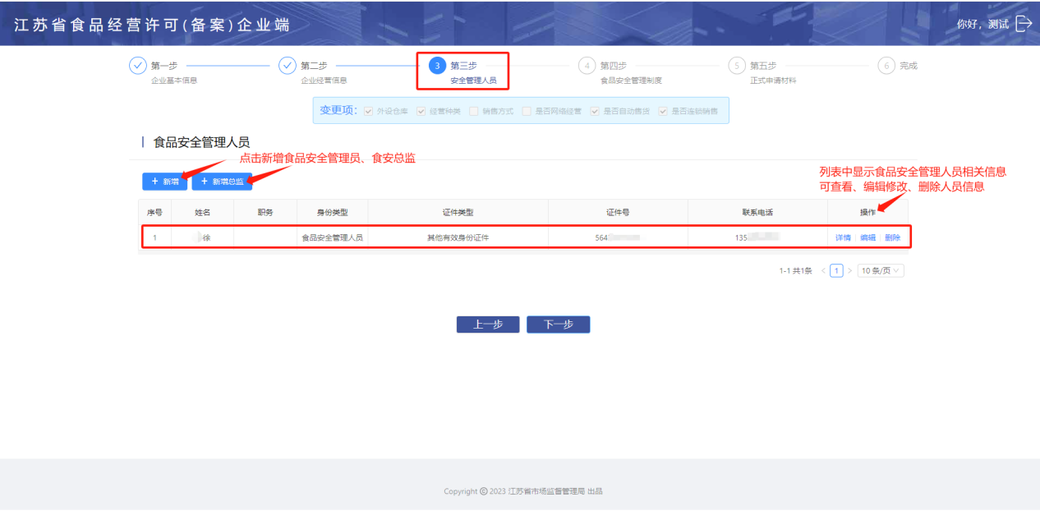Click the step 3 circle for 安全管理人员

pos(437,66)
